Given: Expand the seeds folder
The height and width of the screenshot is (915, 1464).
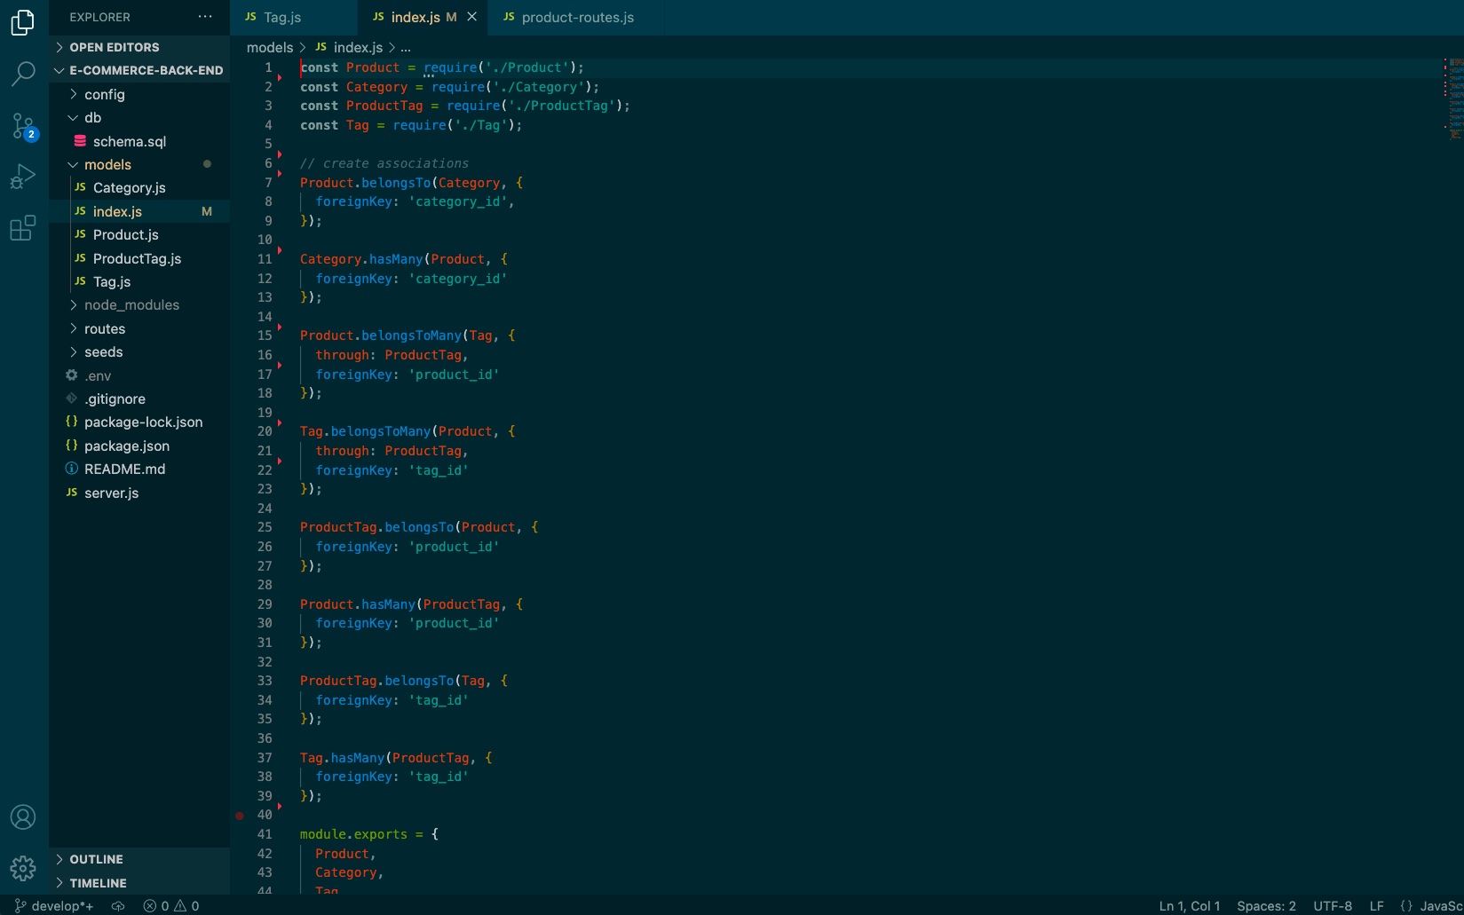Looking at the screenshot, I should 139,351.
